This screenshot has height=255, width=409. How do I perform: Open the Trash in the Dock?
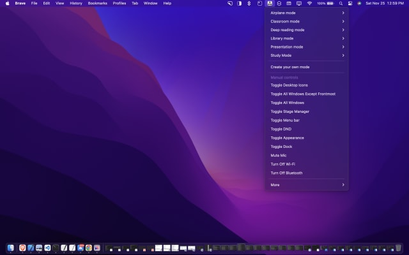pyautogui.click(x=398, y=248)
